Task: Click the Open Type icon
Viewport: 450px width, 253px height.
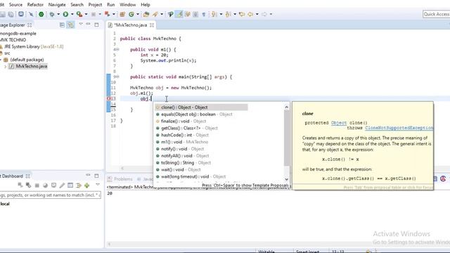Action: [146, 14]
